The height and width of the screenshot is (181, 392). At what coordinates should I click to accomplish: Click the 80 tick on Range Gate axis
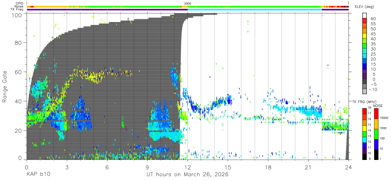[x=19, y=43]
